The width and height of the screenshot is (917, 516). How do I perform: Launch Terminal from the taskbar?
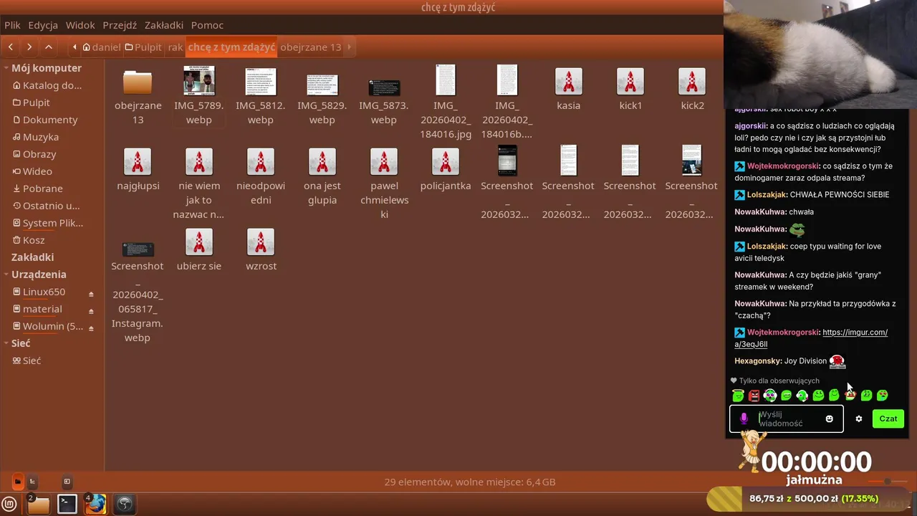67,505
